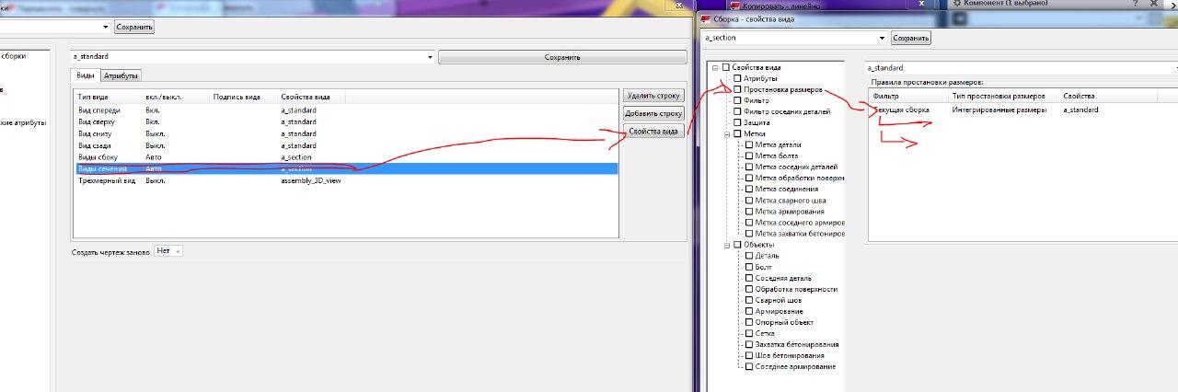Click the Свойства вида column header in views table
The height and width of the screenshot is (392, 1178).
pos(311,97)
